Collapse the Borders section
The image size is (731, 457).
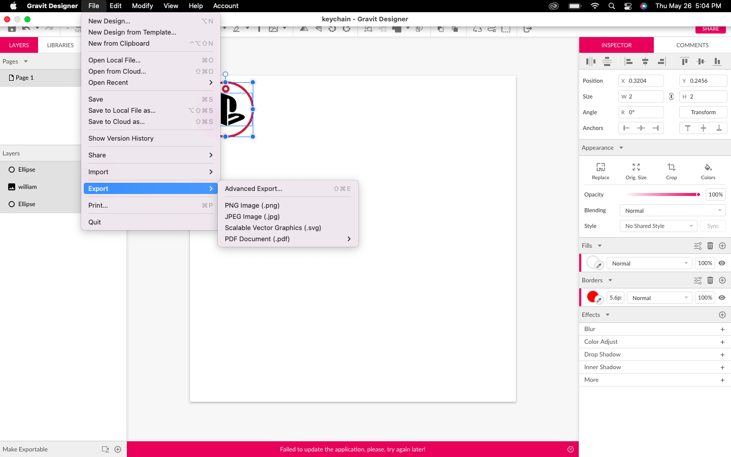pyautogui.click(x=610, y=280)
